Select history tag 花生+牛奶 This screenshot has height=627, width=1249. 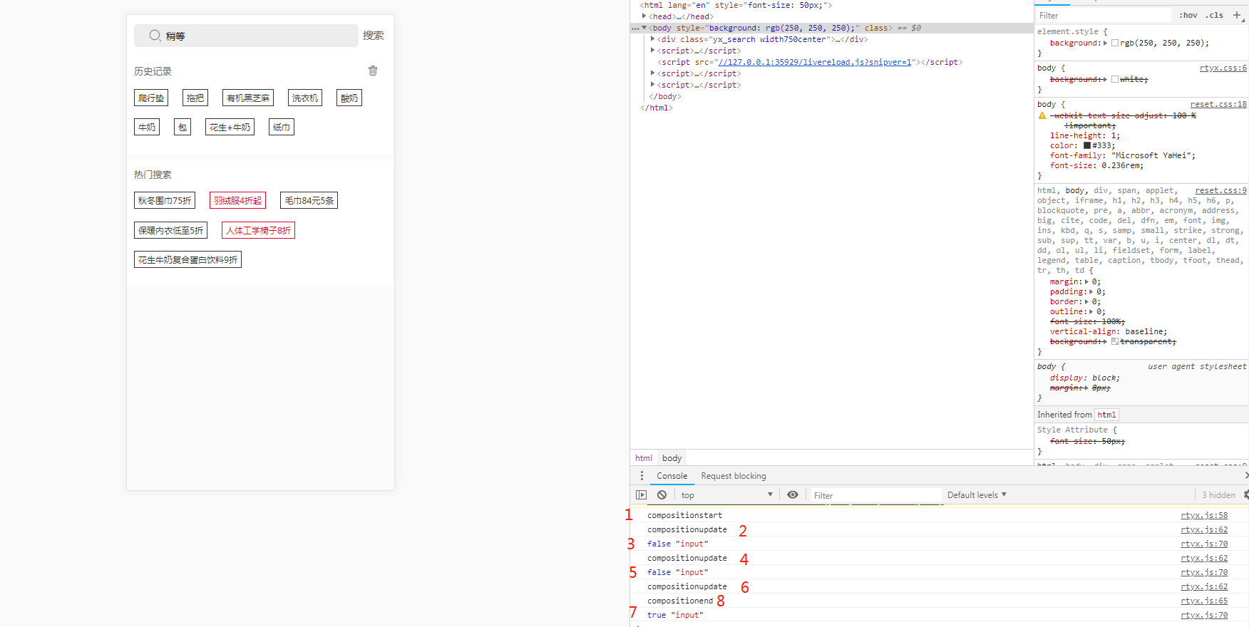pos(230,127)
